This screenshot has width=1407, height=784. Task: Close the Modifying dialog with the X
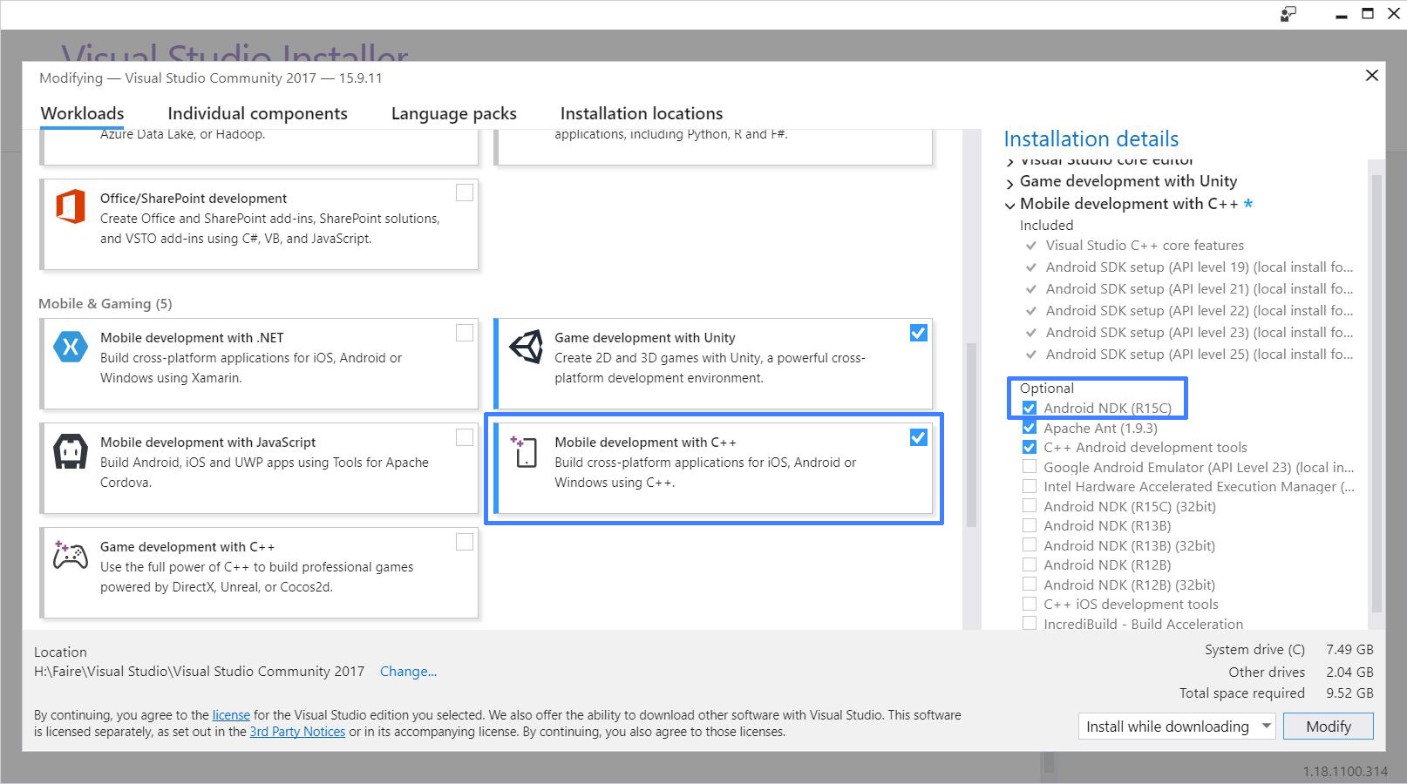pos(1371,76)
